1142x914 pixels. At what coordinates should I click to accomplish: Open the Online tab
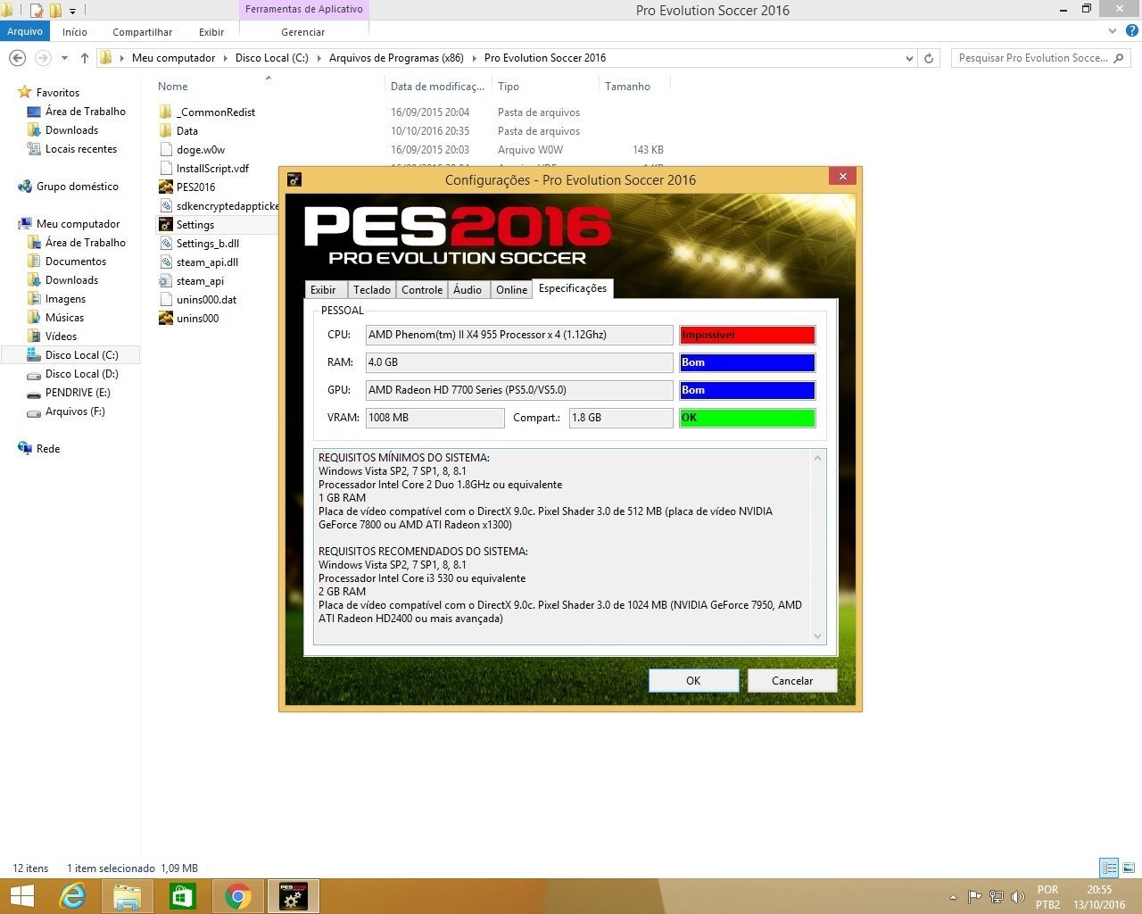511,290
